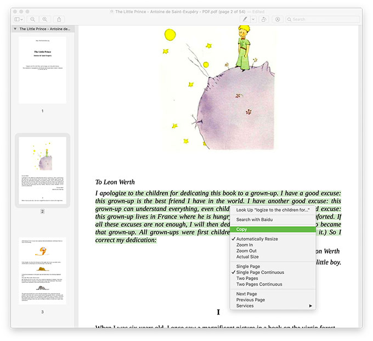
Task: Click the rotate page icon
Action: click(264, 19)
